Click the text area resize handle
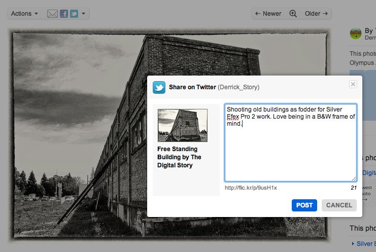The height and width of the screenshot is (252, 376). click(354, 178)
